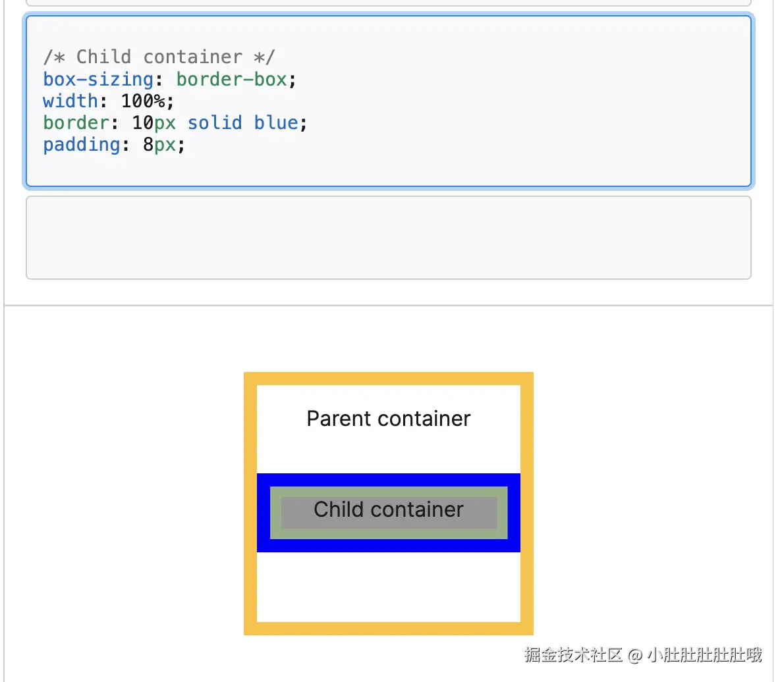Click the border property name
780x682 pixels.
pos(76,123)
